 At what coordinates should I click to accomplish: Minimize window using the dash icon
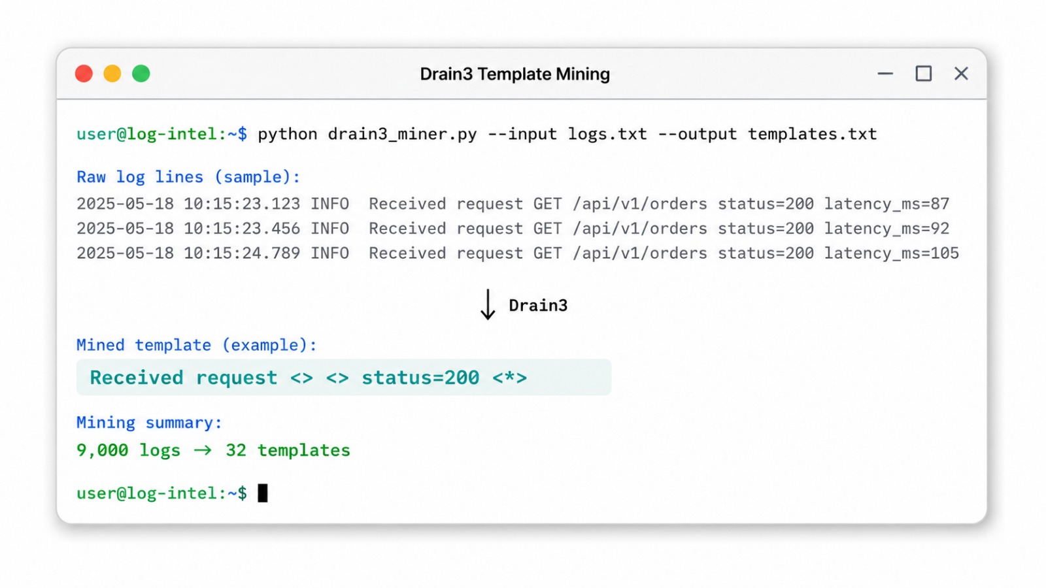(885, 74)
